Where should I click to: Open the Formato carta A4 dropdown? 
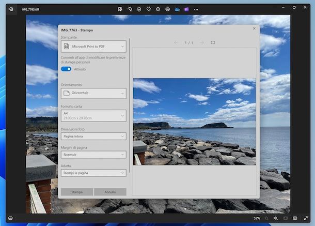pyautogui.click(x=93, y=116)
